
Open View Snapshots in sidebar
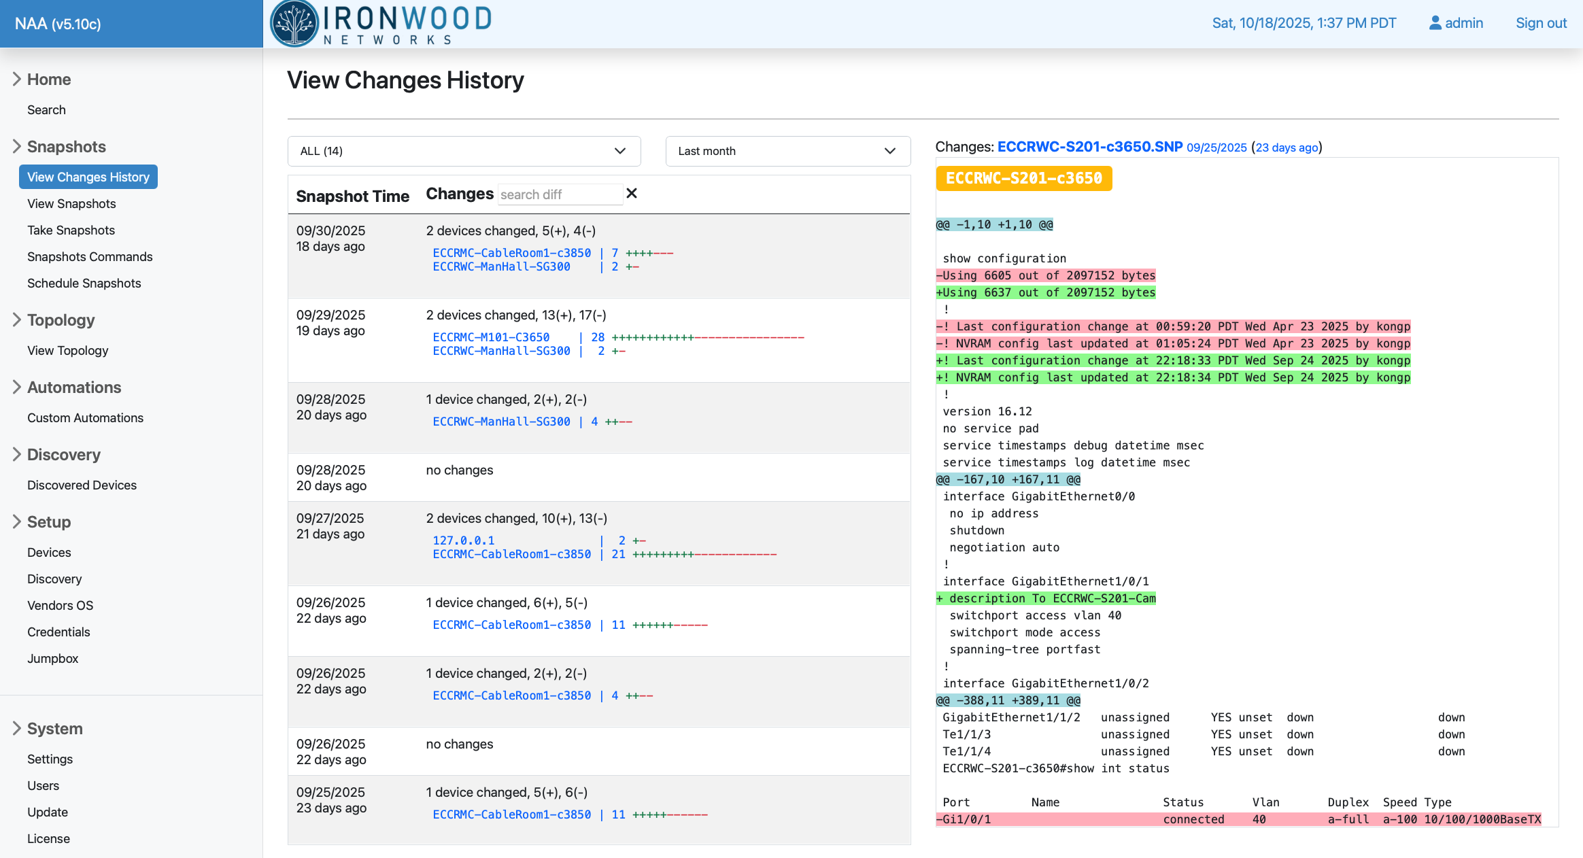71,203
